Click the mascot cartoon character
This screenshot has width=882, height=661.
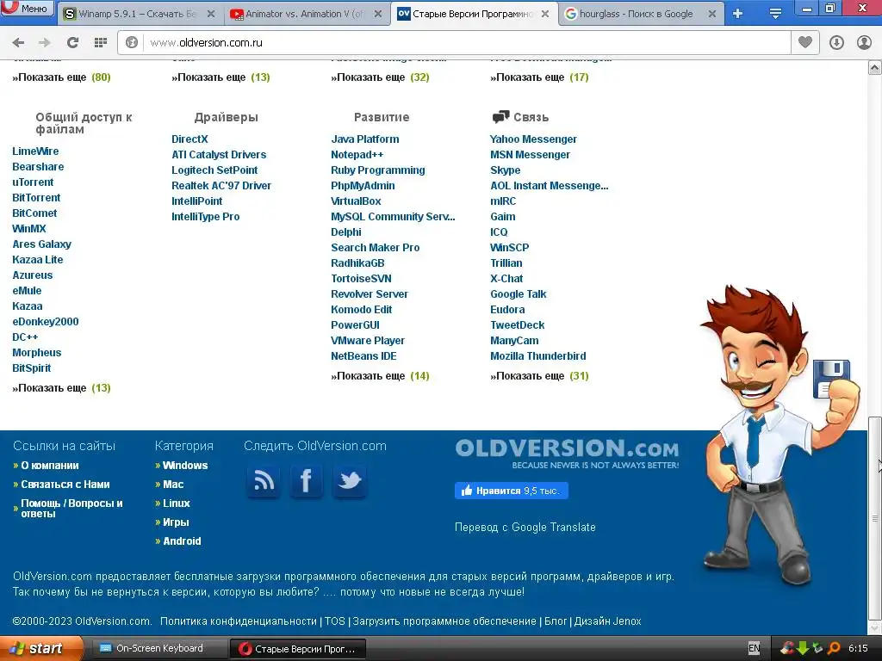(x=779, y=436)
